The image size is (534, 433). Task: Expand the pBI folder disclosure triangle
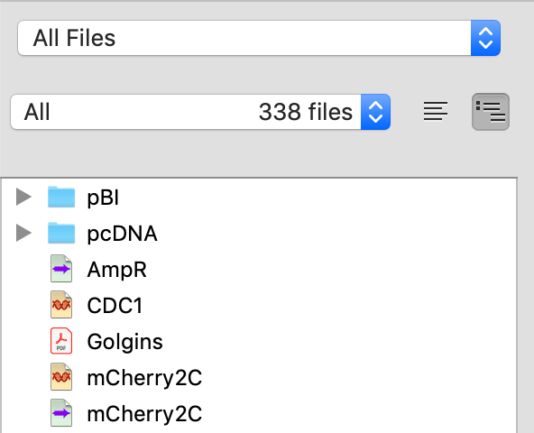pos(23,197)
